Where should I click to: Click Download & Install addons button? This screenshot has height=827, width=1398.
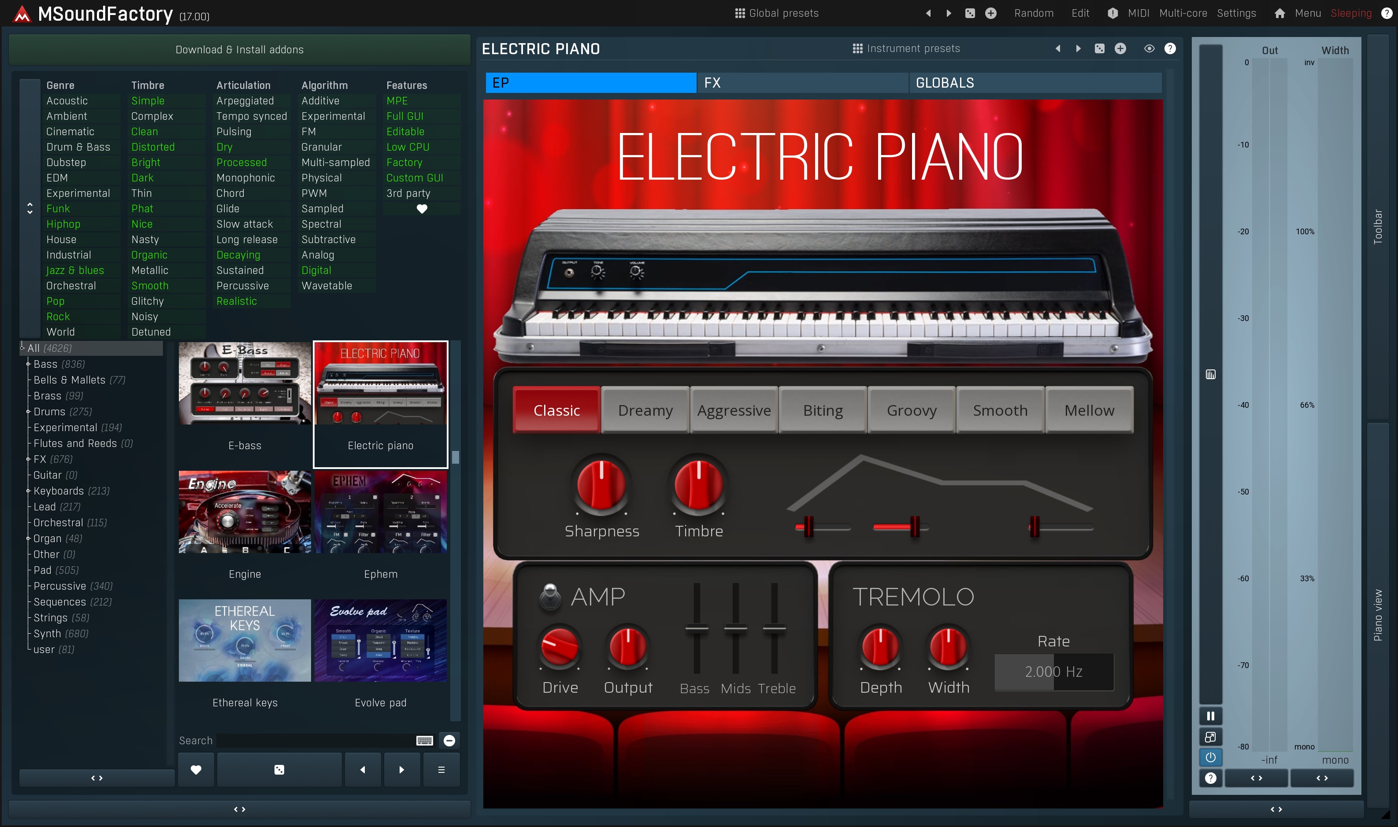point(240,50)
